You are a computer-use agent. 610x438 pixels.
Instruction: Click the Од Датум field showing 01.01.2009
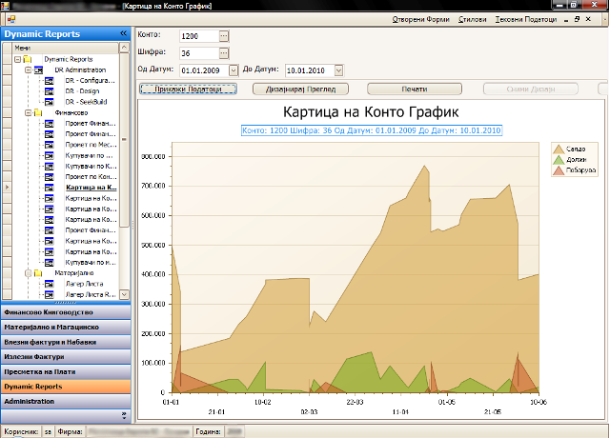(204, 70)
